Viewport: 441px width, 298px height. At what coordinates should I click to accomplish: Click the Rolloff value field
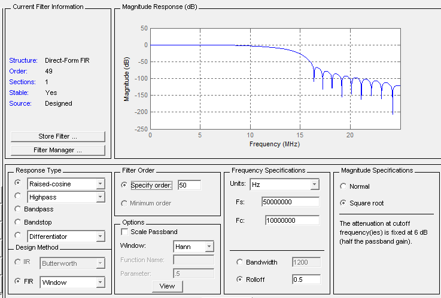[x=306, y=279]
